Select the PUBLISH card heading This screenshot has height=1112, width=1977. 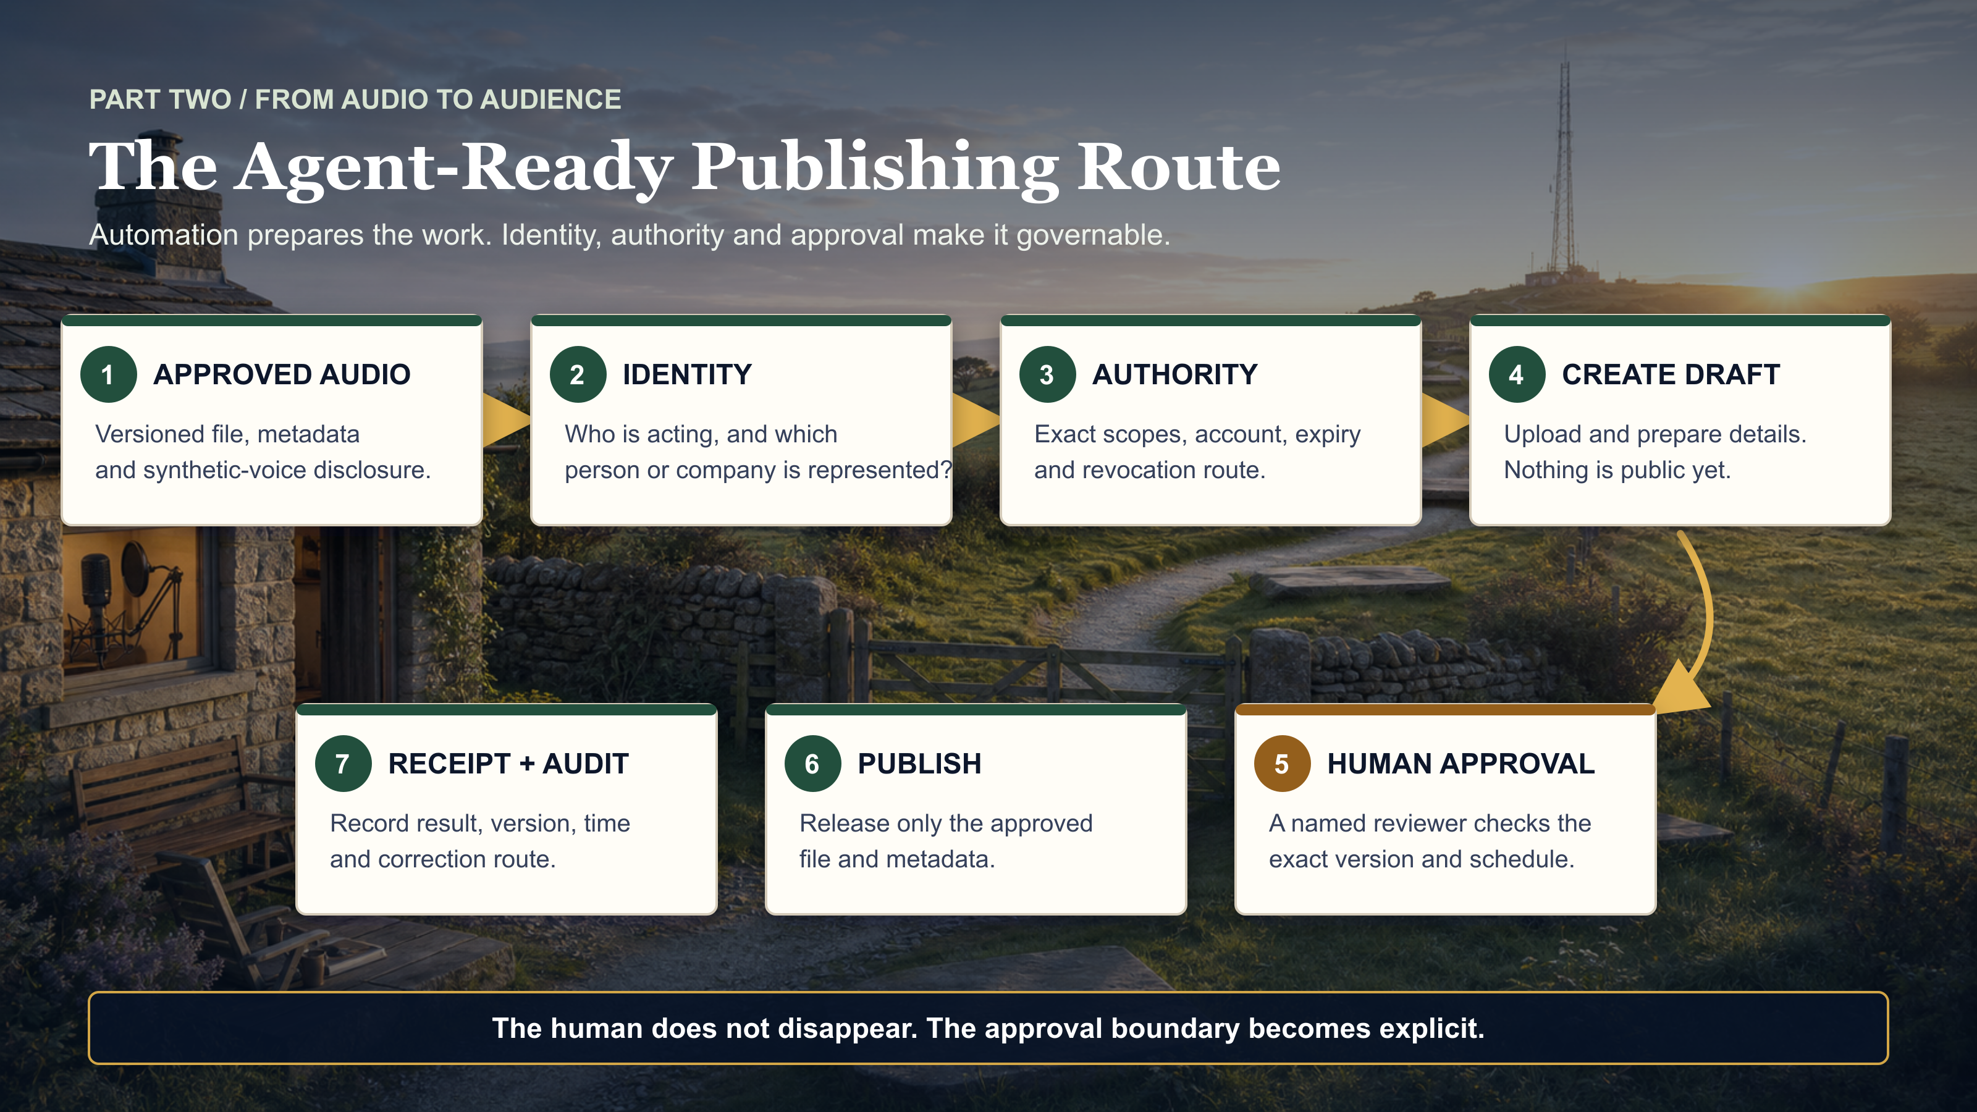(919, 764)
